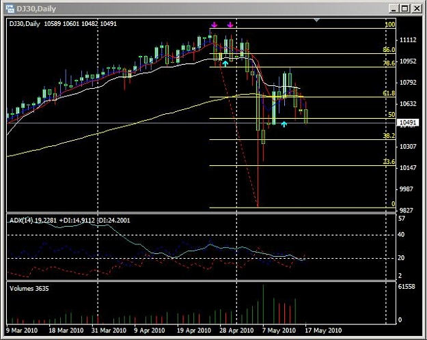Image resolution: width=427 pixels, height=340 pixels.
Task: Click the 7 May 2010 date label
Action: coord(279,330)
